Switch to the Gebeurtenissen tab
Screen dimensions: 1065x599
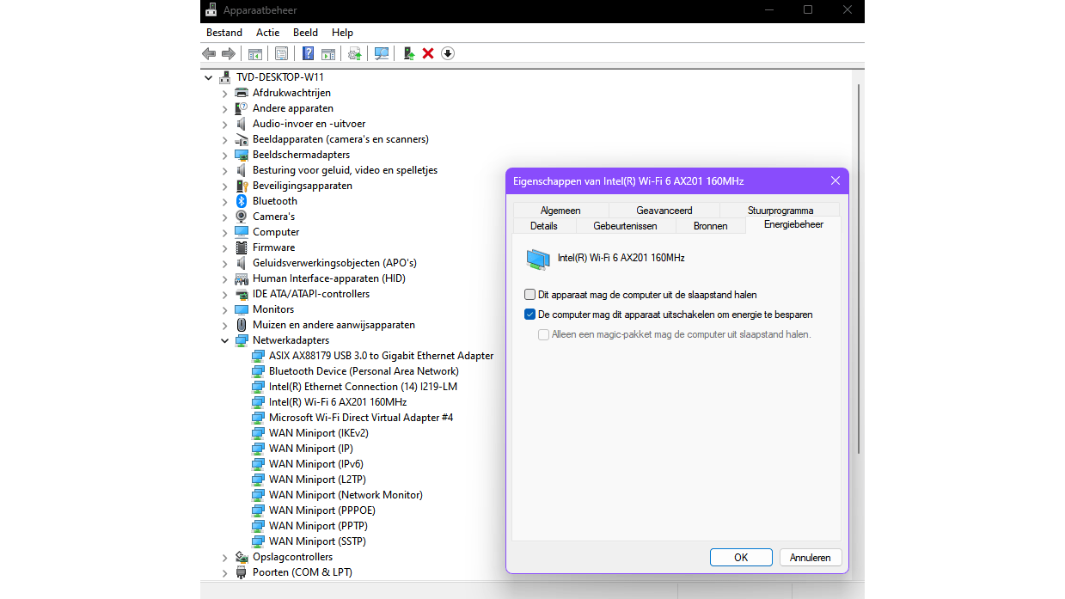point(625,226)
